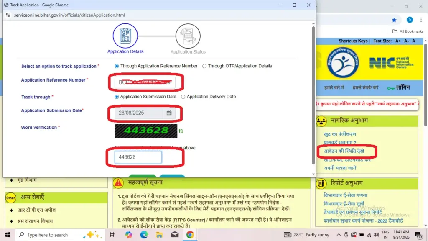
Task: Expand the आर टी पी एस अपील item
Action: pos(11,210)
